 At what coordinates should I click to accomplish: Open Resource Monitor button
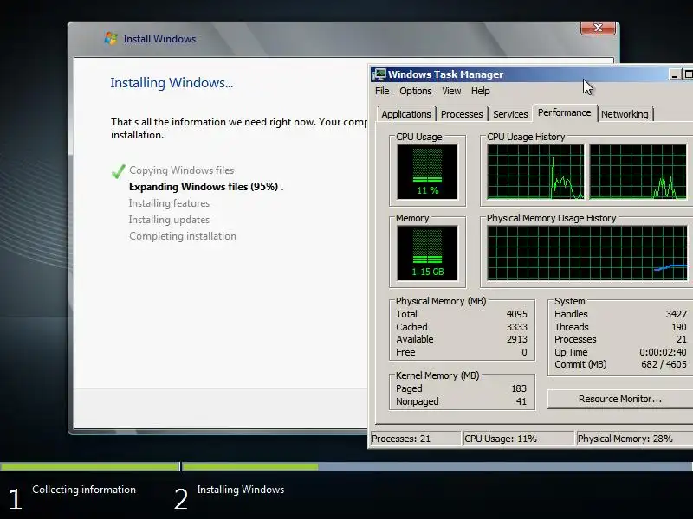(620, 399)
